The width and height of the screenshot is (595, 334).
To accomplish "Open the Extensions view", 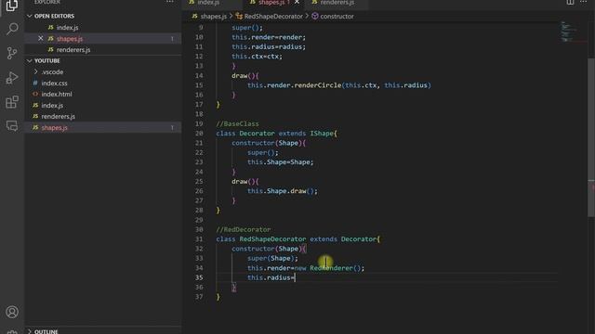I will tap(12, 102).
